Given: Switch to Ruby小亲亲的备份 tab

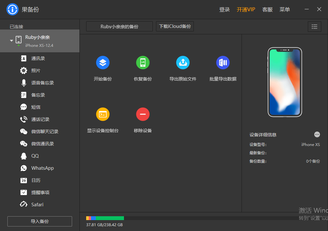Looking at the screenshot, I should [119, 26].
